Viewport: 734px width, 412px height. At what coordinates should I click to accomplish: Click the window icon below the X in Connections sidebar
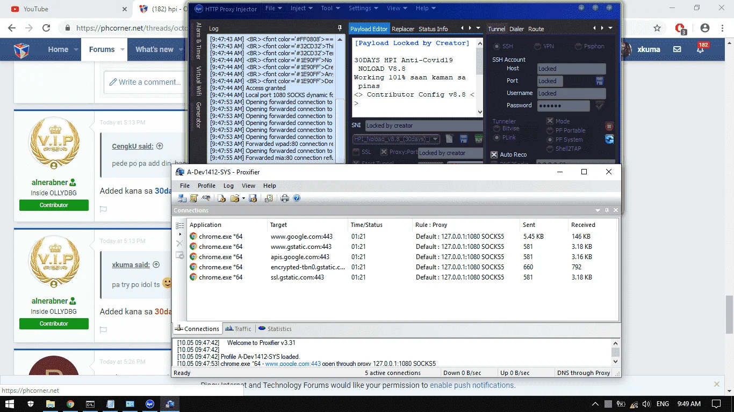point(180,255)
